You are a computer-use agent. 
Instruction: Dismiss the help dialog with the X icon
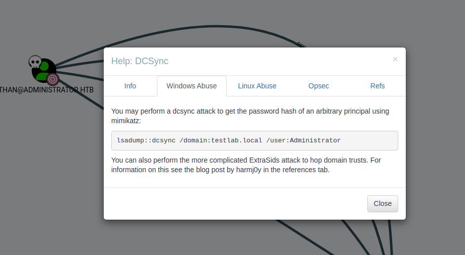point(395,59)
